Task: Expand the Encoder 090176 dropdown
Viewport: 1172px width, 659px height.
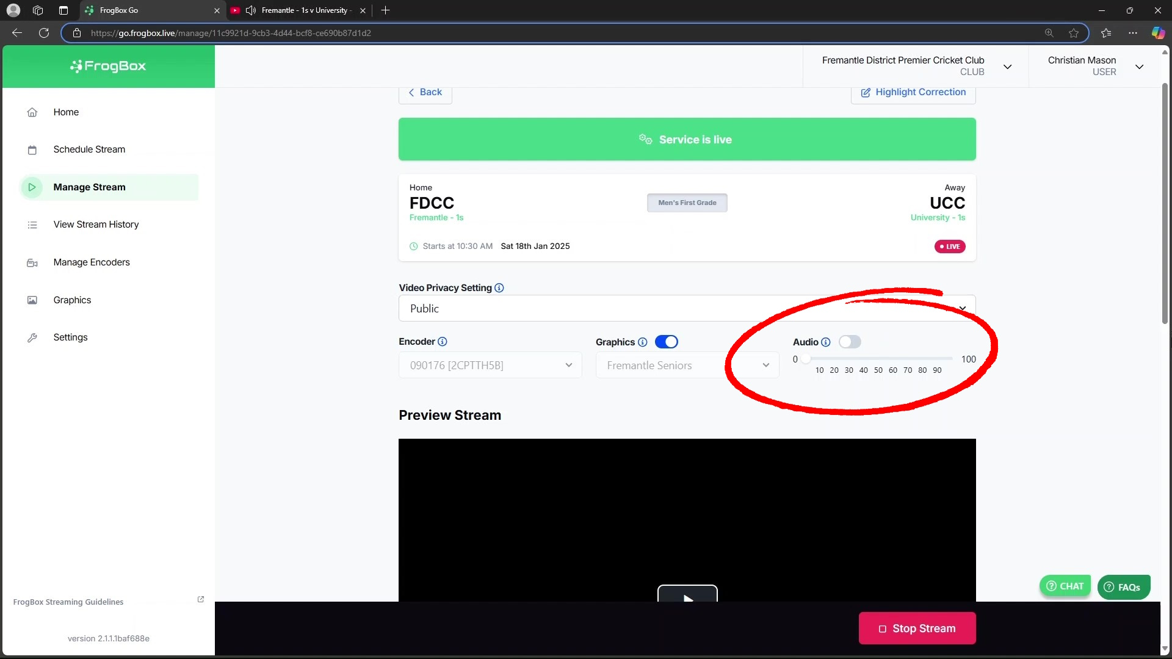Action: coord(490,366)
